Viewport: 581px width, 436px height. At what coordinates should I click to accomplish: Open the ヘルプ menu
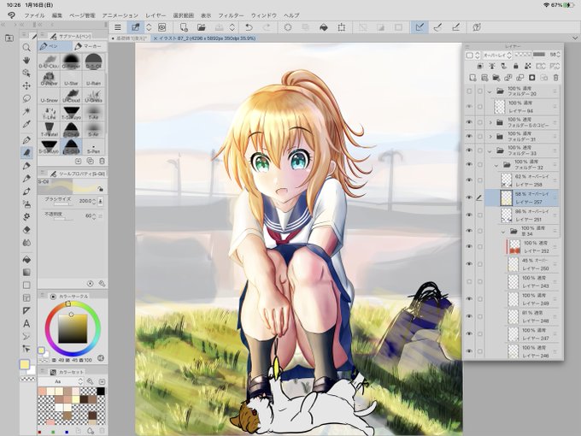pos(291,15)
